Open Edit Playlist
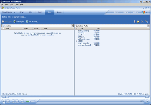Viewport: 151px width, 105px height. click(x=19, y=22)
